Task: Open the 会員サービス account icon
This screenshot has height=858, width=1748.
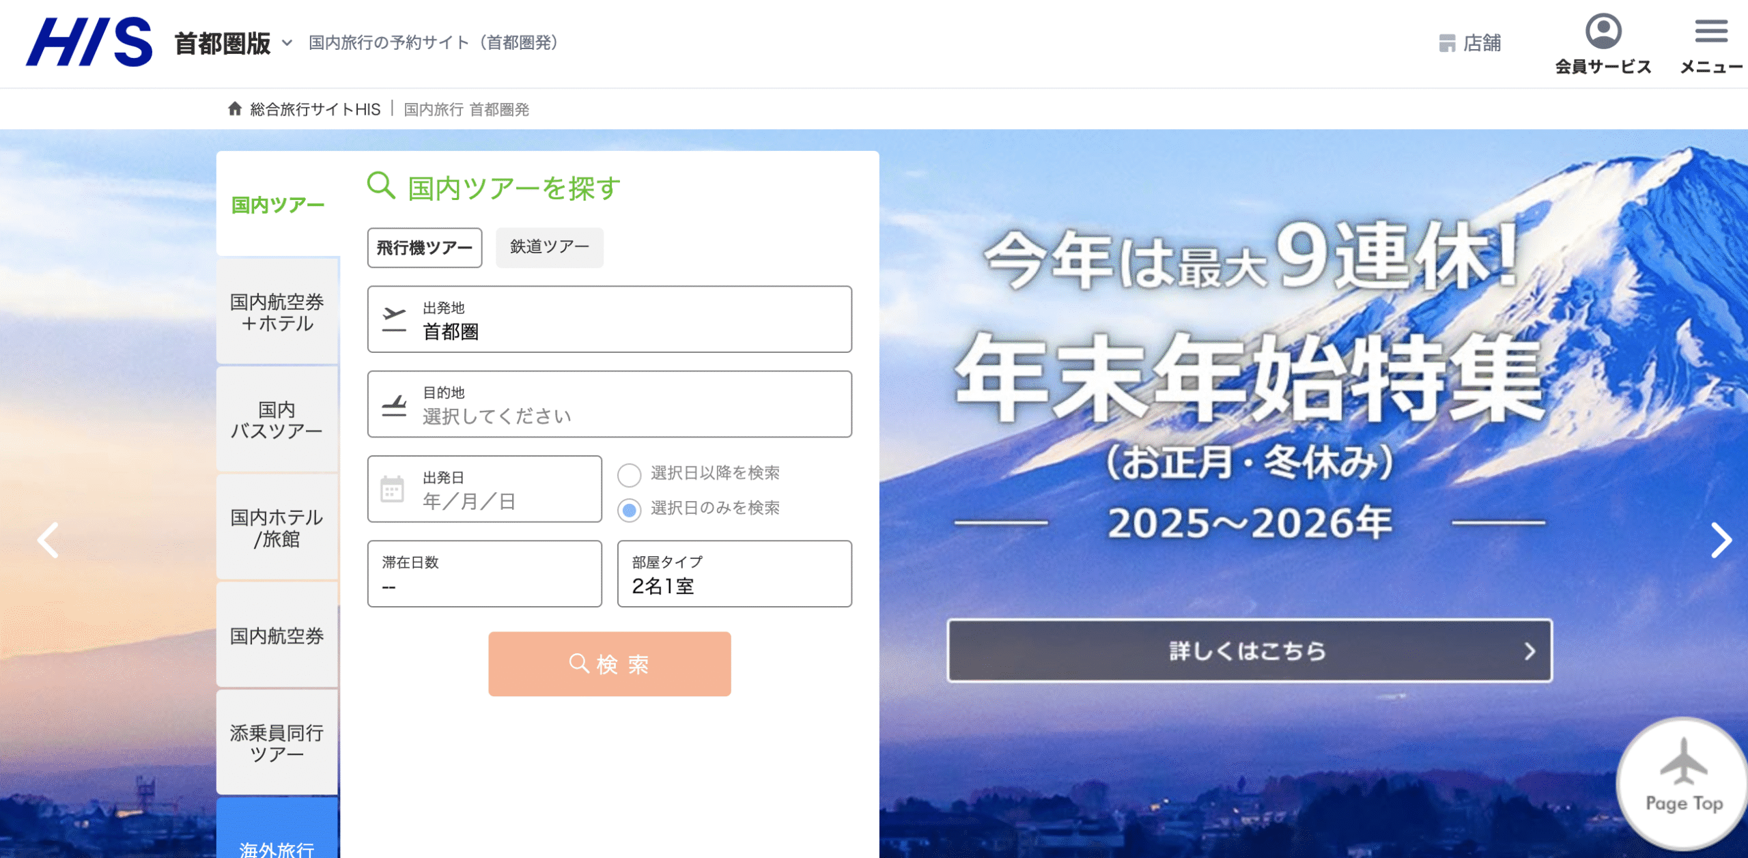Action: pyautogui.click(x=1603, y=32)
